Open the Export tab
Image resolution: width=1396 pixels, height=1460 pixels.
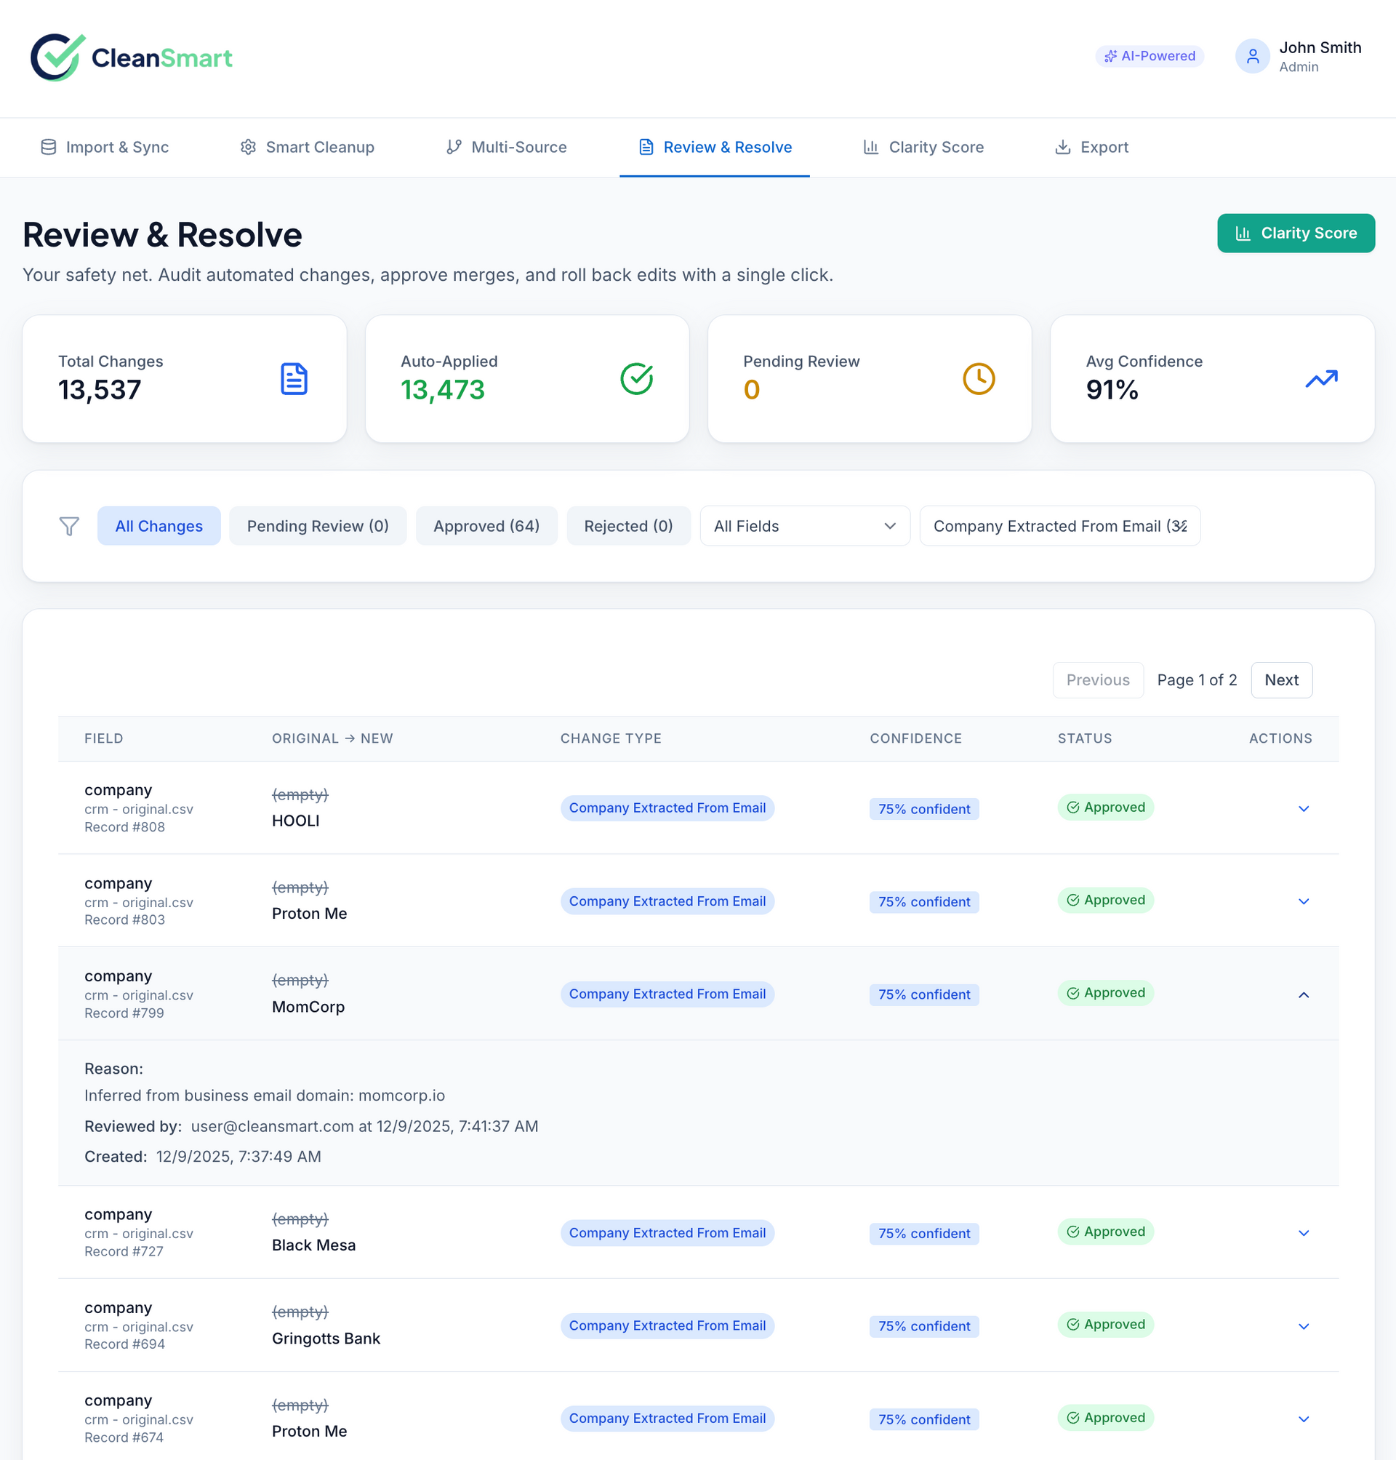click(1091, 148)
